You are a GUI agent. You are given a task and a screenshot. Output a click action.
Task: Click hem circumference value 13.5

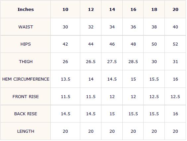(65, 79)
